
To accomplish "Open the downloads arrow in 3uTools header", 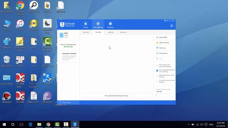I will pyautogui.click(x=172, y=26).
